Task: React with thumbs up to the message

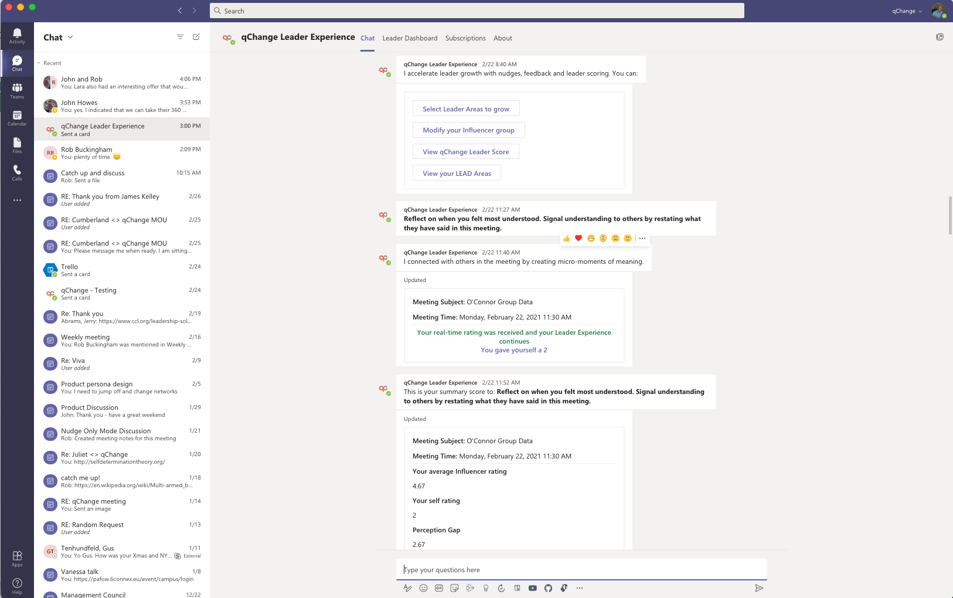Action: 566,238
